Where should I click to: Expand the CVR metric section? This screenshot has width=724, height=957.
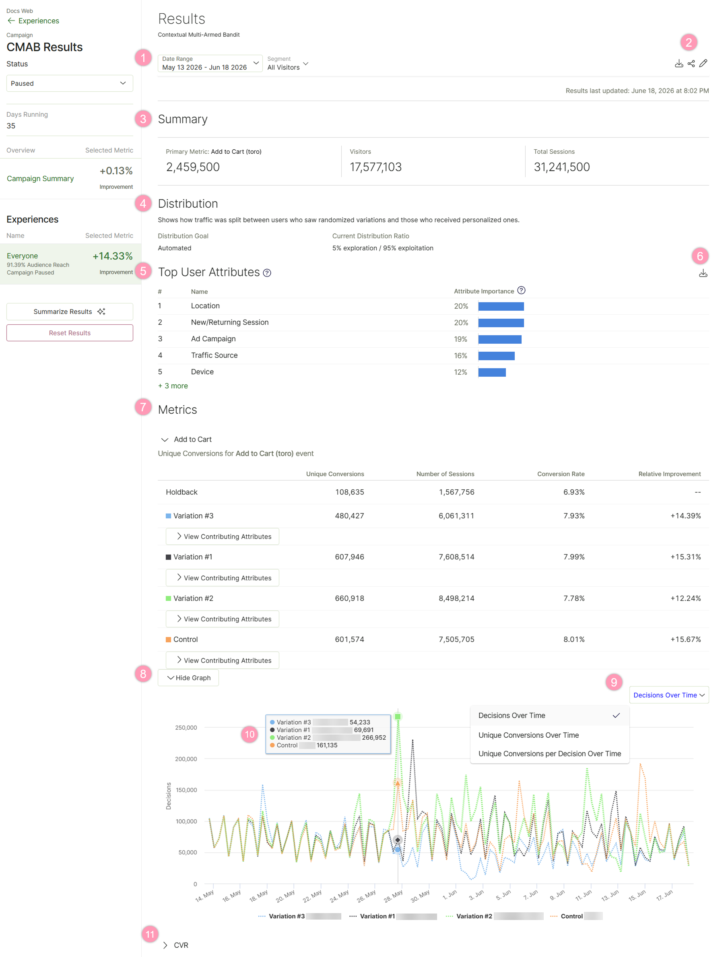pos(175,945)
